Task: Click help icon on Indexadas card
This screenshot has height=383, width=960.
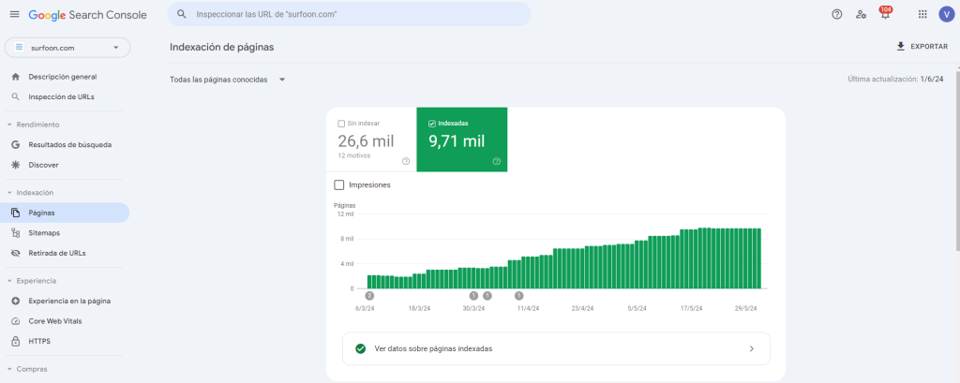Action: pos(496,161)
